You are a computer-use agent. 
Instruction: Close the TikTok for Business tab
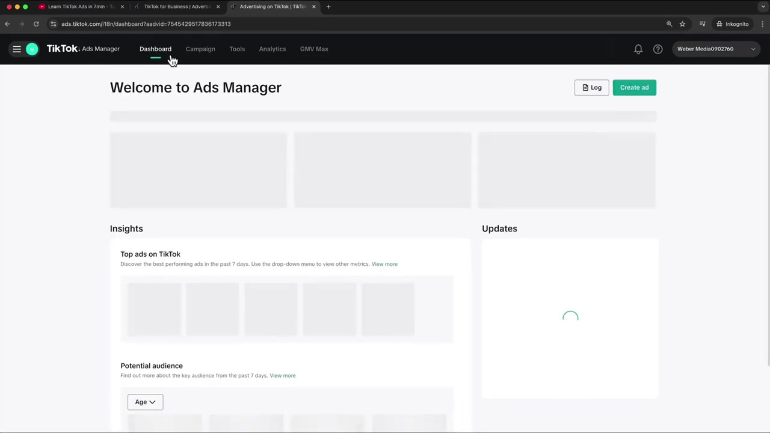tap(218, 7)
